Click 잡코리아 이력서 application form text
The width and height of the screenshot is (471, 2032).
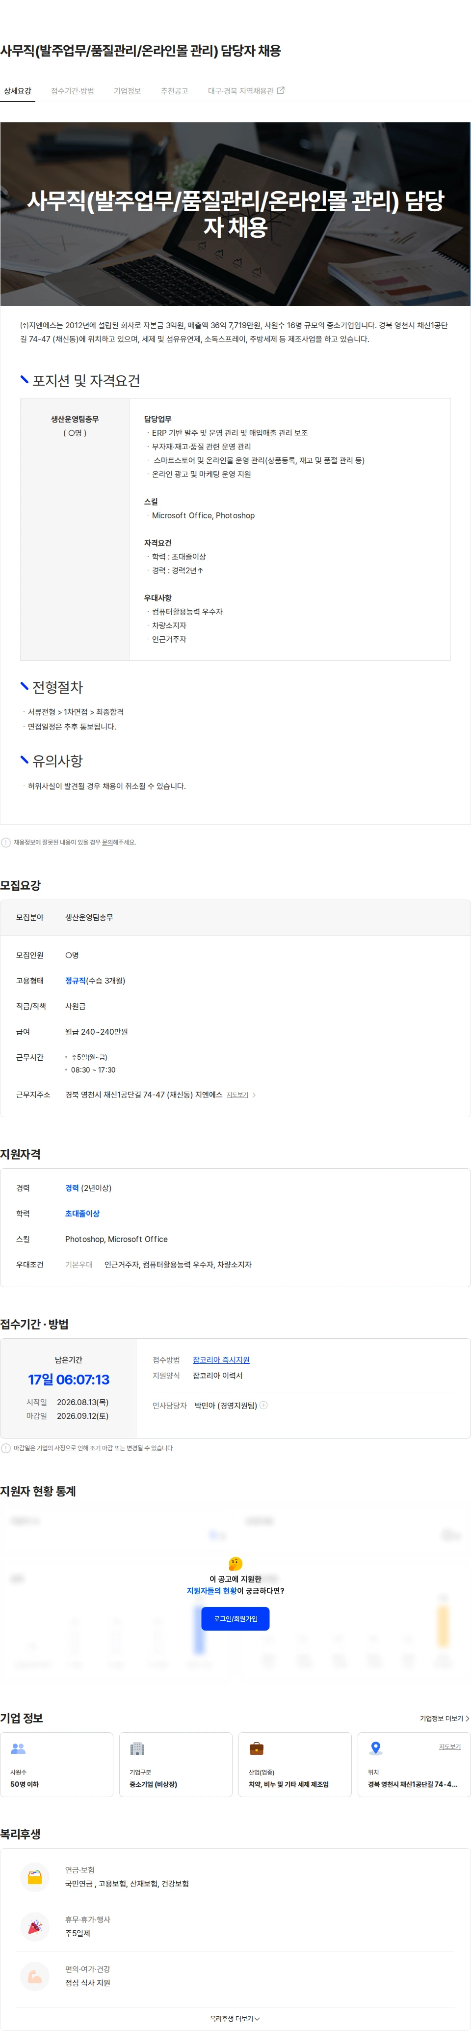(217, 1376)
